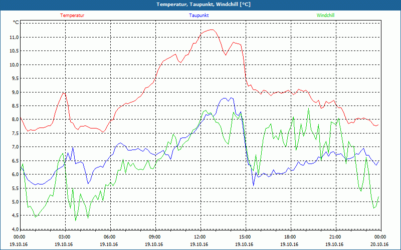The image size is (401, 250).
Task: Click the 18:00 time label
Action: click(x=290, y=237)
